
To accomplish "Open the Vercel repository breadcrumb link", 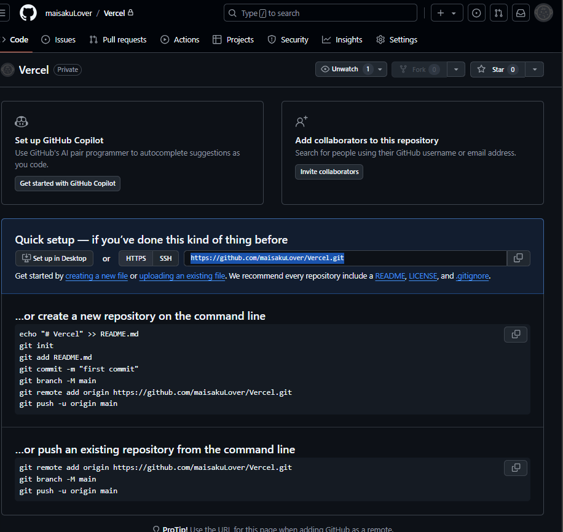I will click(114, 14).
